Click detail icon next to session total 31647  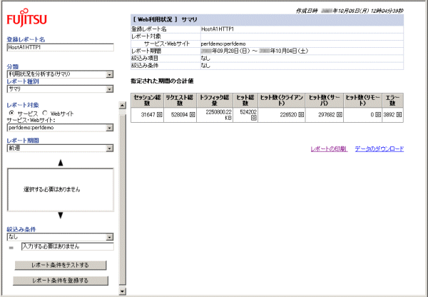point(159,114)
